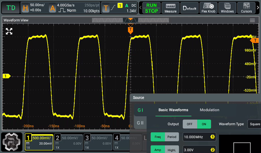Switch to Basic Waveforms tab

click(173, 110)
